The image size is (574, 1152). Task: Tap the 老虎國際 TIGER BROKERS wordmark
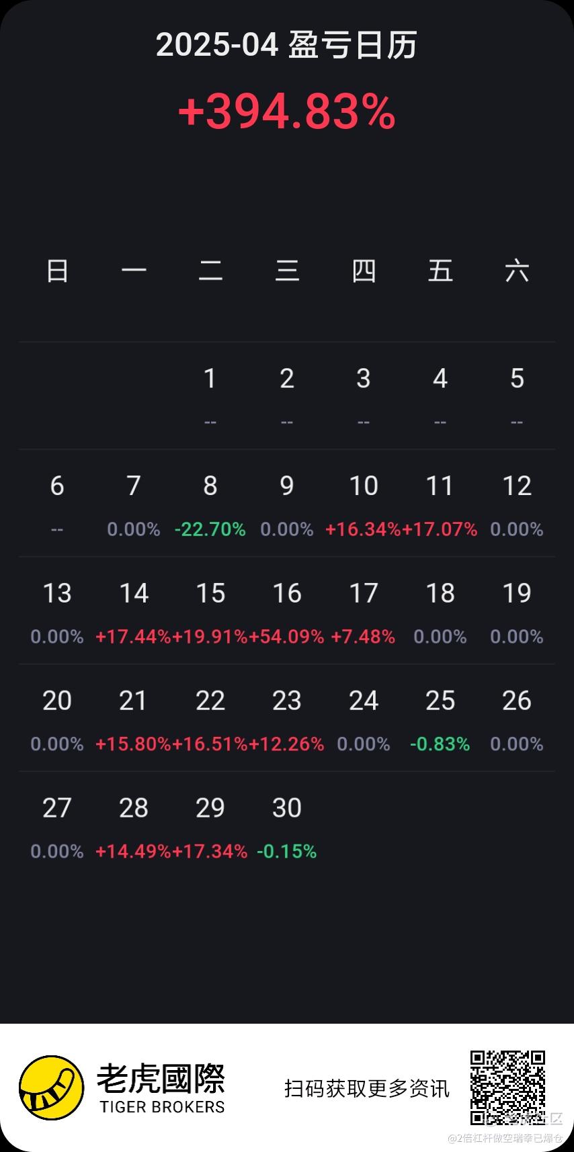point(161,1088)
